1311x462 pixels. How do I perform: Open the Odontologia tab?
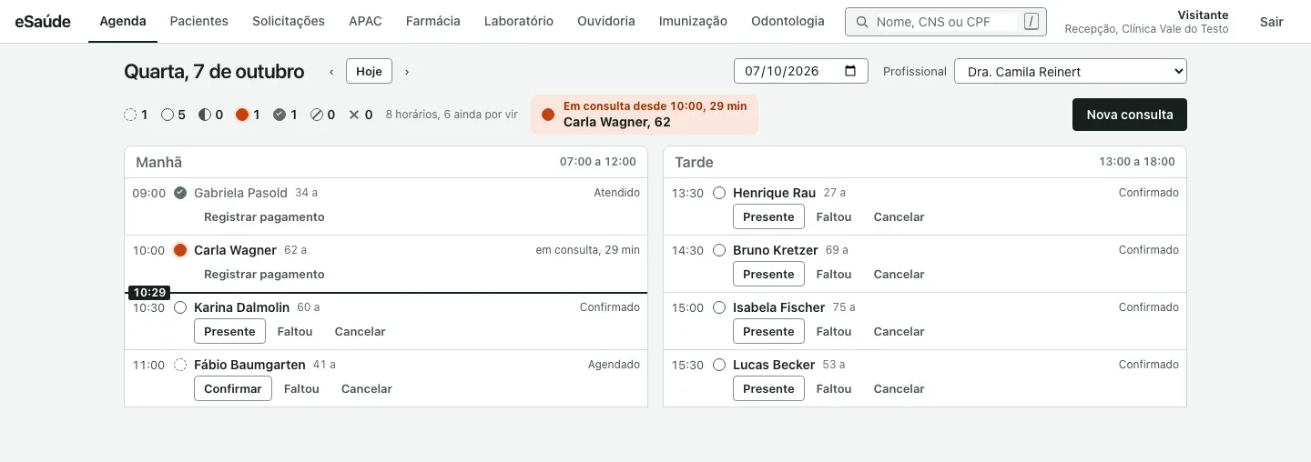(788, 22)
